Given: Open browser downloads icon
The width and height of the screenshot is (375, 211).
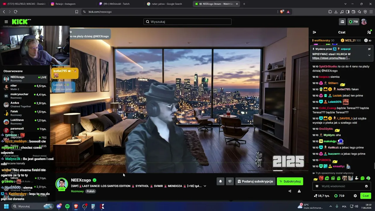Looking at the screenshot, I should tap(336, 12).
